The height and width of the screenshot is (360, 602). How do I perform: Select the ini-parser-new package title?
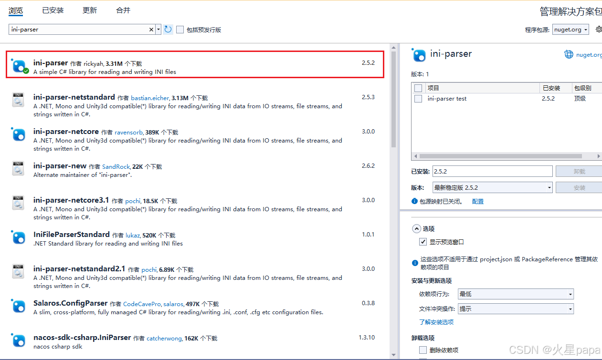click(x=60, y=166)
